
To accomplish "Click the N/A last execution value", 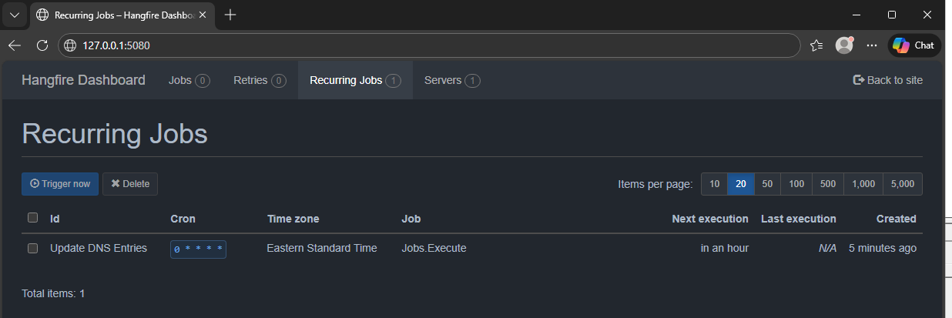I will point(827,248).
